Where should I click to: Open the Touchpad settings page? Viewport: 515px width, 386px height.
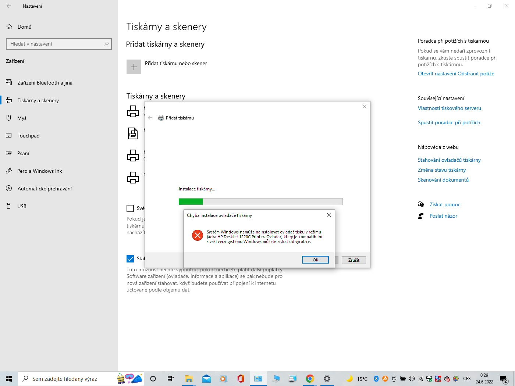tap(28, 136)
